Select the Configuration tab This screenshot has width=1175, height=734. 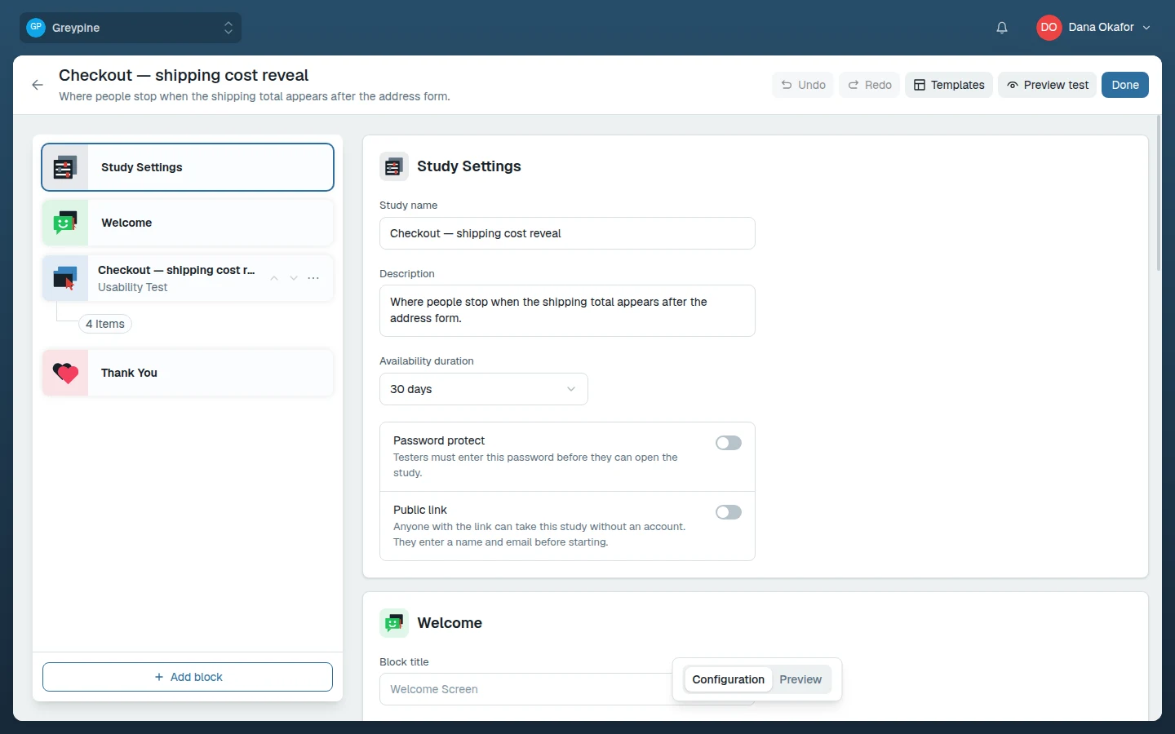coord(729,679)
